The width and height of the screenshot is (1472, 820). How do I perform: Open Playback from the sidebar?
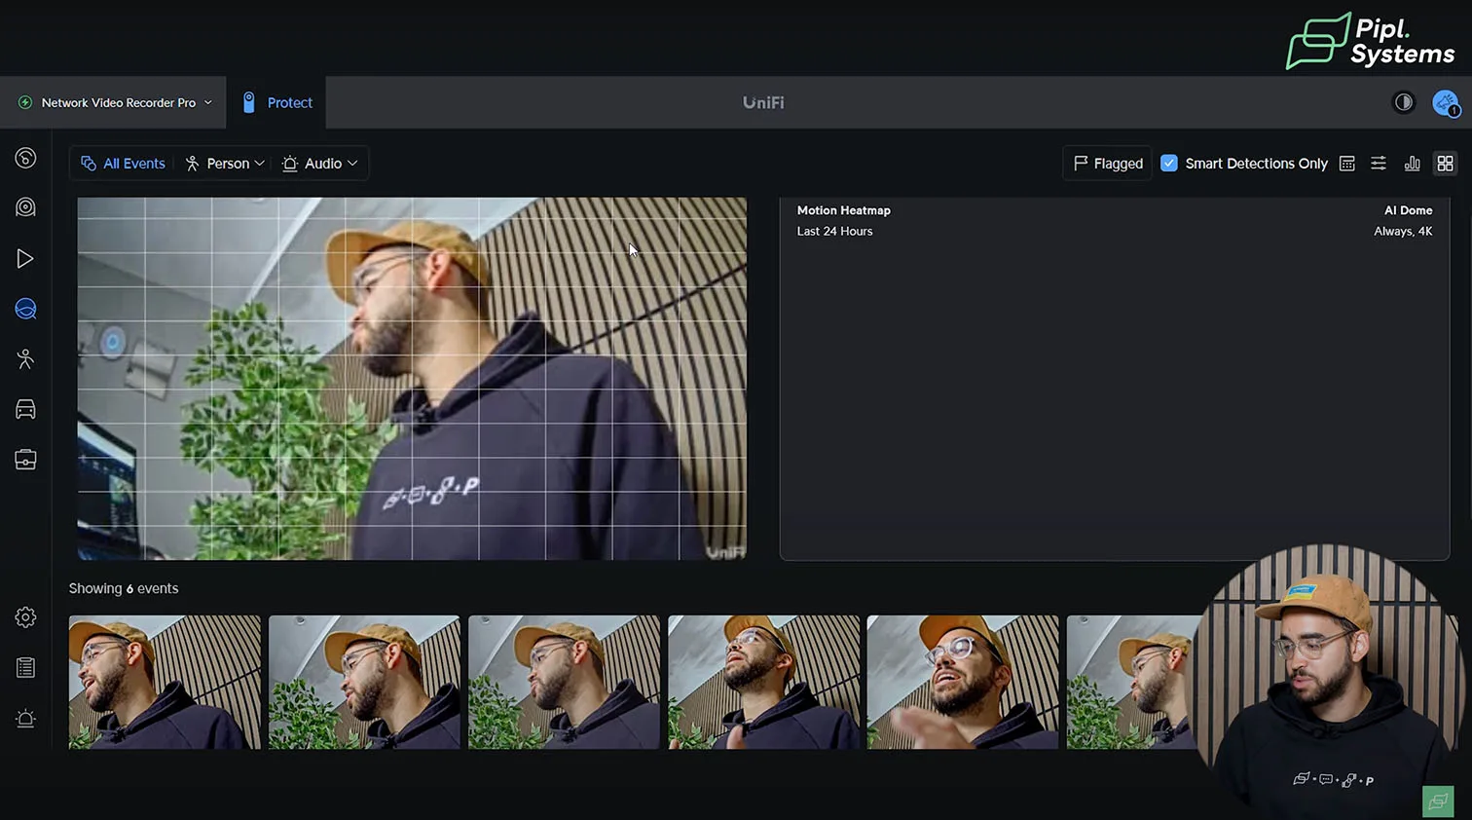(x=25, y=258)
